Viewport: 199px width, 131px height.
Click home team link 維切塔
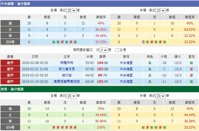[67, 75]
